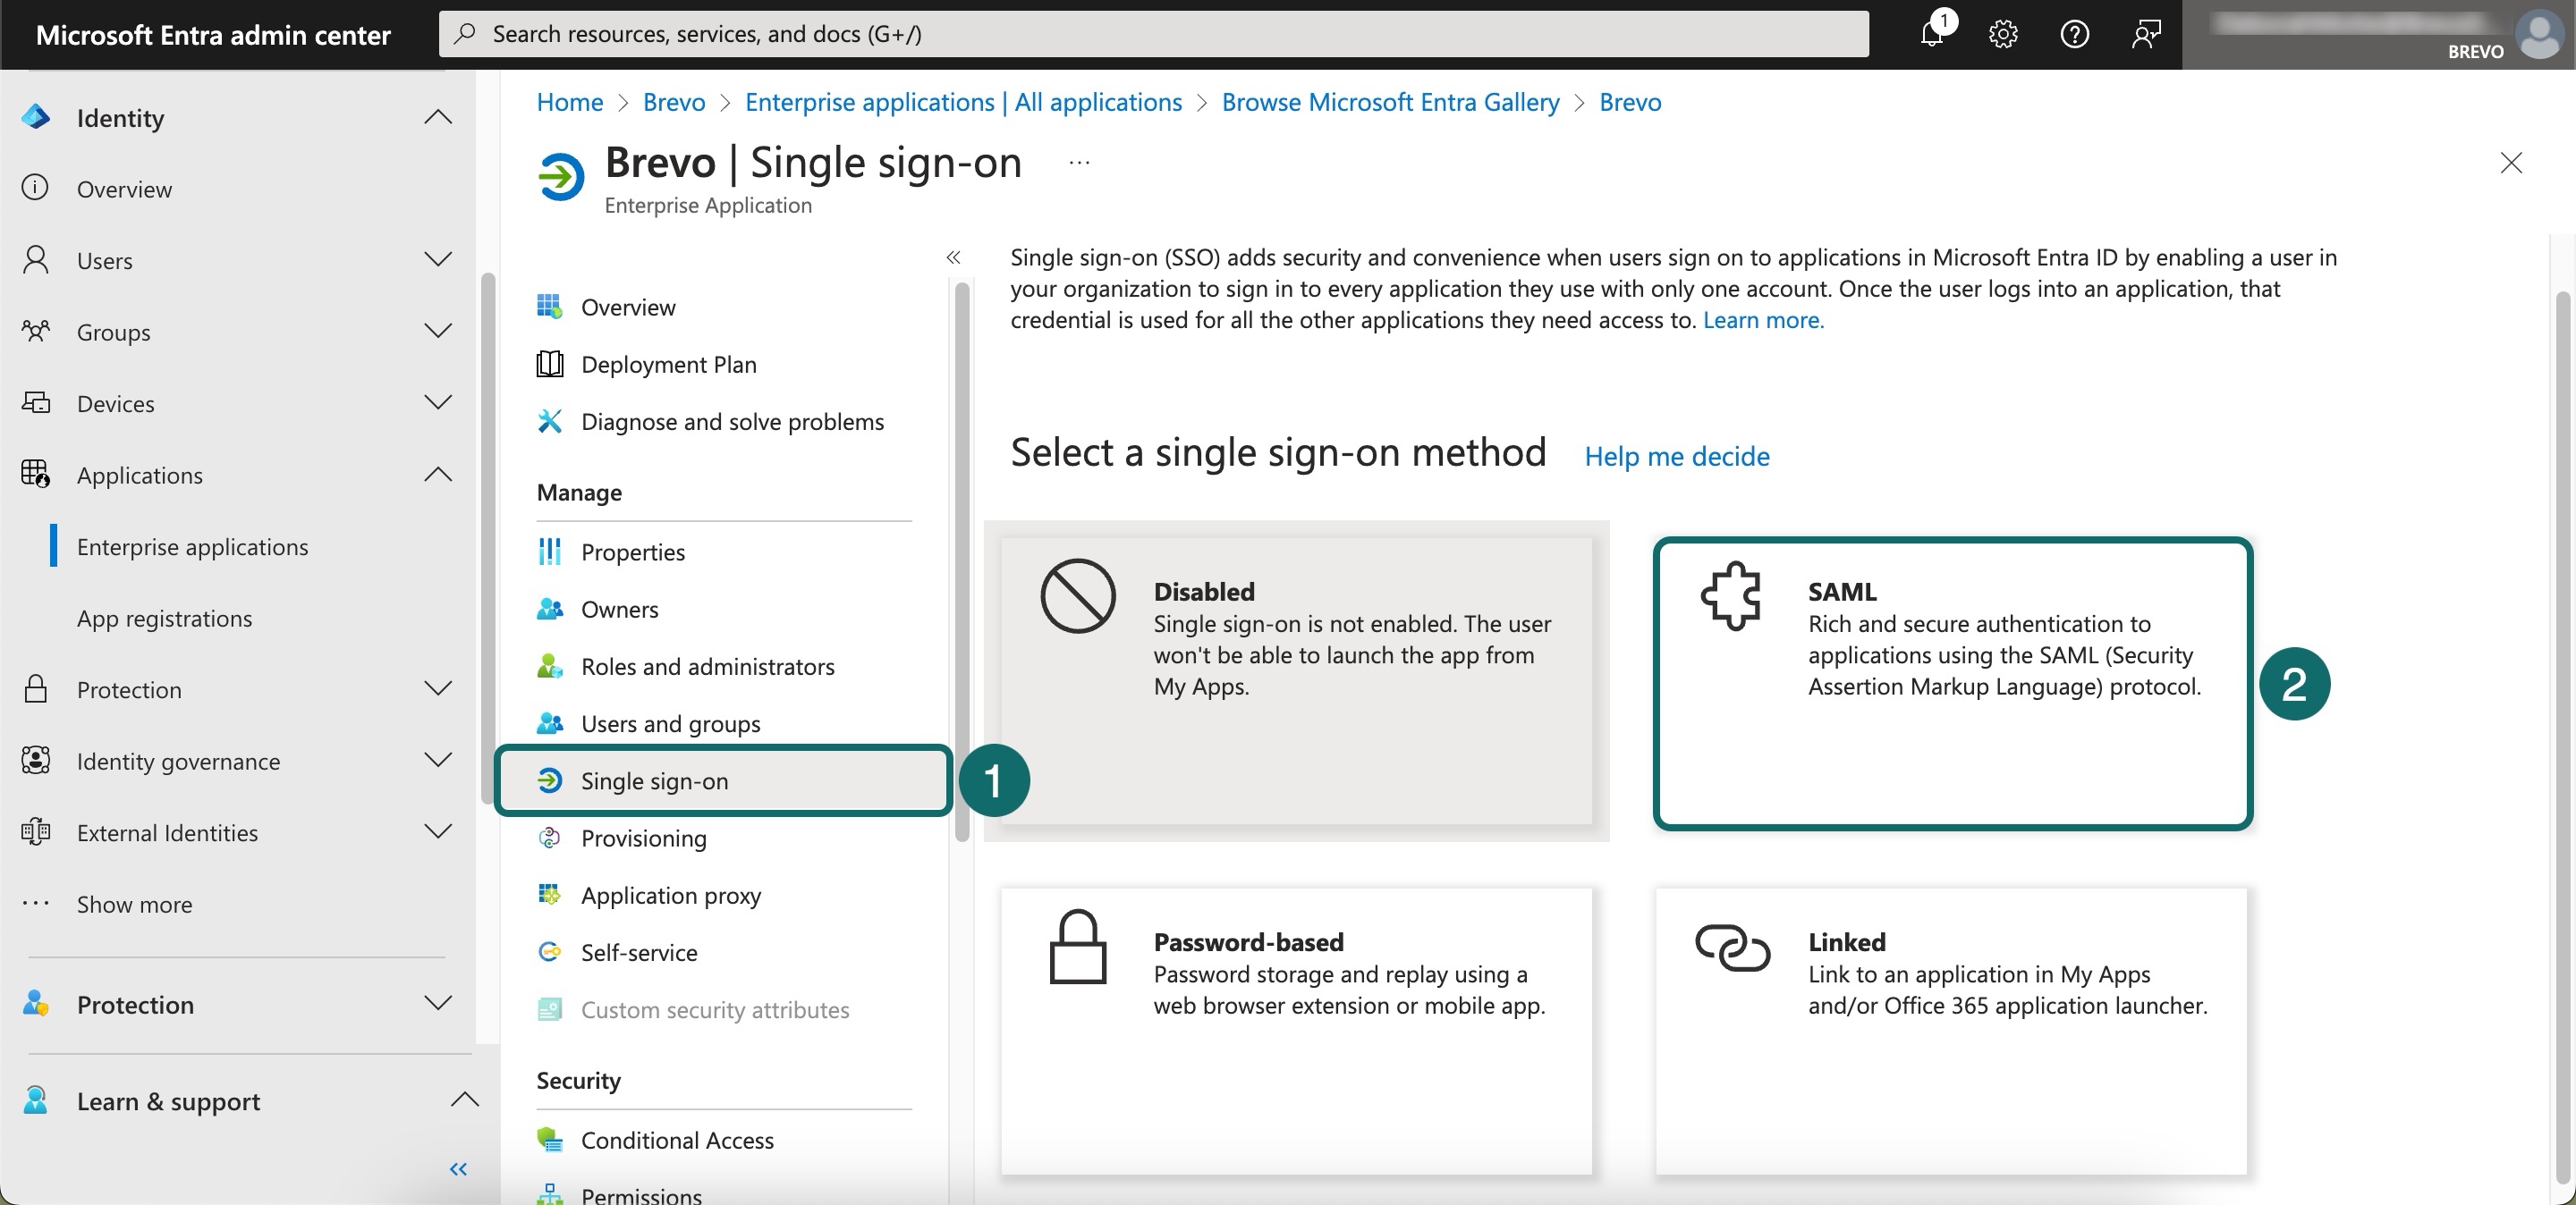Open the more options ellipsis beside title
The width and height of the screenshot is (2576, 1205).
(x=1079, y=162)
